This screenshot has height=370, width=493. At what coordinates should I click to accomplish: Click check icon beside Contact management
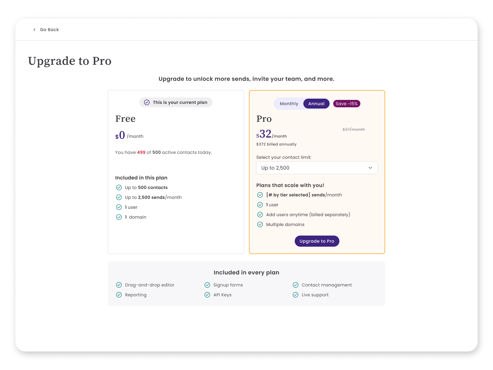coord(295,285)
